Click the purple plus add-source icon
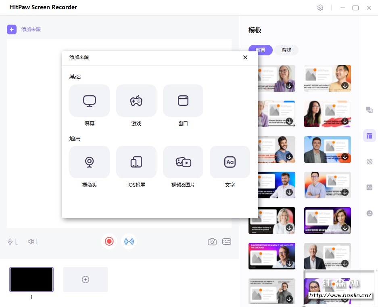The image size is (378, 307). [12, 29]
